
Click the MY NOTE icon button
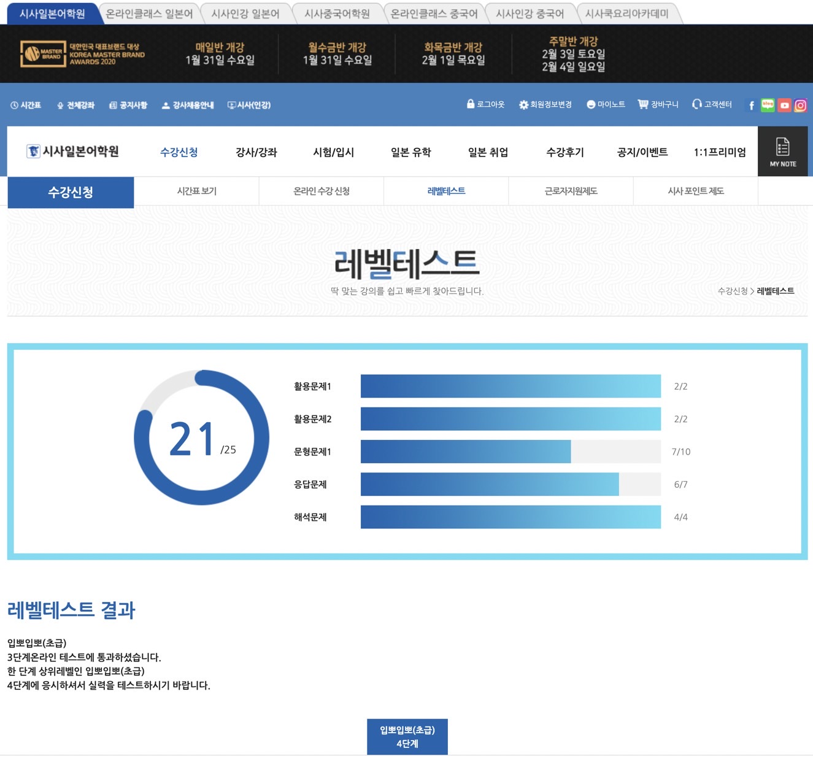(x=783, y=152)
